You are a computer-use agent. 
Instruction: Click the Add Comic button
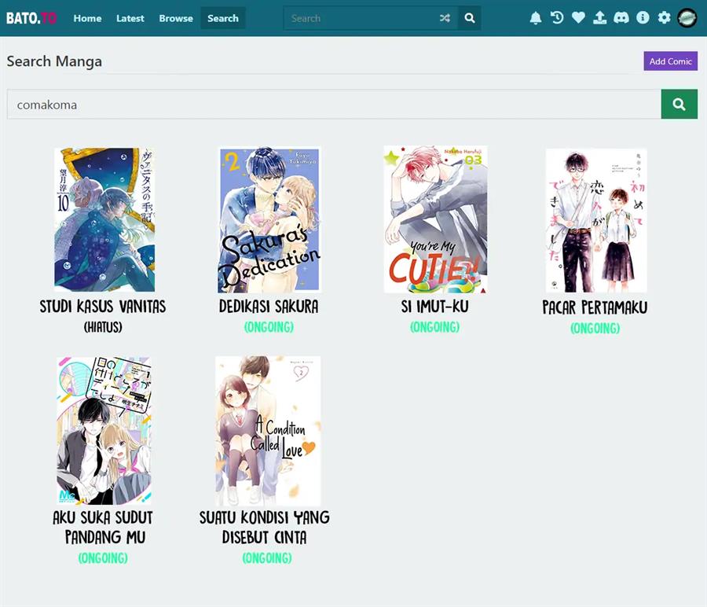[670, 61]
